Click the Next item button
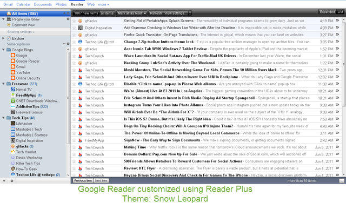 [x=101, y=181]
